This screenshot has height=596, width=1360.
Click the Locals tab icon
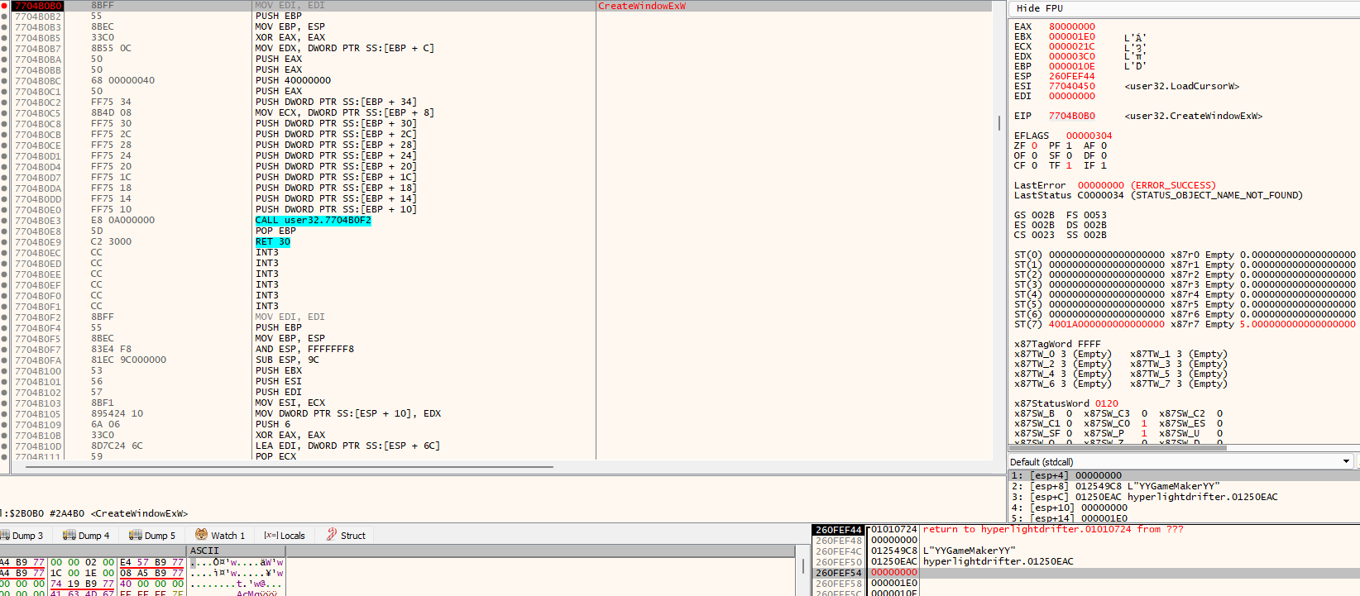(x=270, y=536)
